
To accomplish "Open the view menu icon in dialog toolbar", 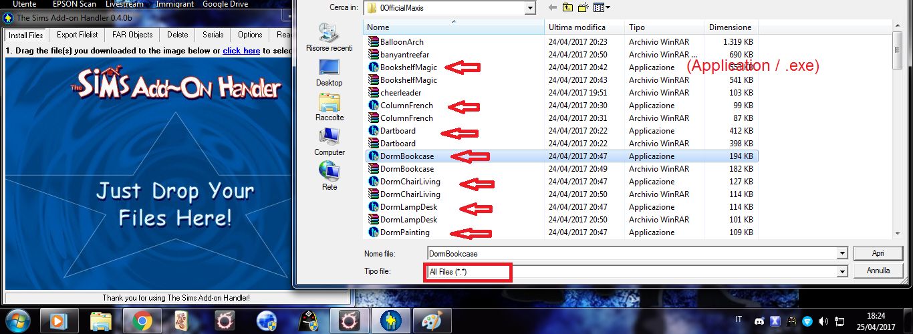I will [598, 8].
